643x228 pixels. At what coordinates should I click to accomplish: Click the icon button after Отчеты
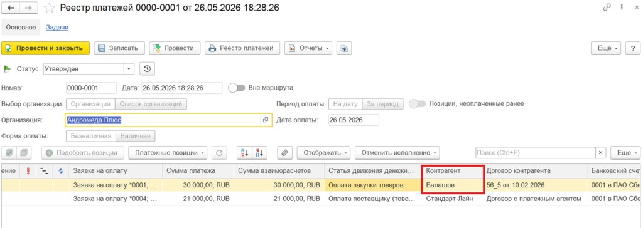click(x=344, y=48)
